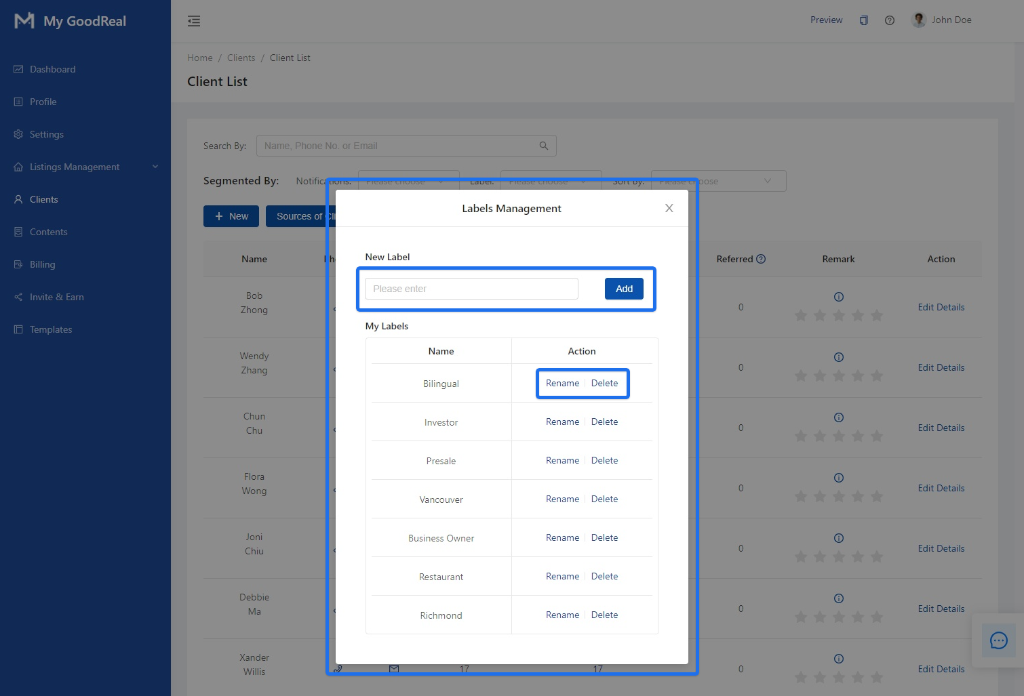Open the Sort By dropdown
This screenshot has width=1024, height=696.
tap(718, 181)
